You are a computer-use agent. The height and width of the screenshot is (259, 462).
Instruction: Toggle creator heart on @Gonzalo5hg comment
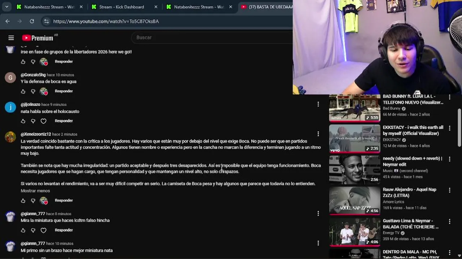[x=44, y=91]
